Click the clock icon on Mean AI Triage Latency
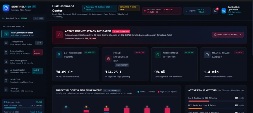This screenshot has width=253, height=113. pos(207,55)
